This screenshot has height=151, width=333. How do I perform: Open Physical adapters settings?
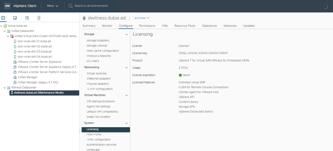tap(98, 84)
